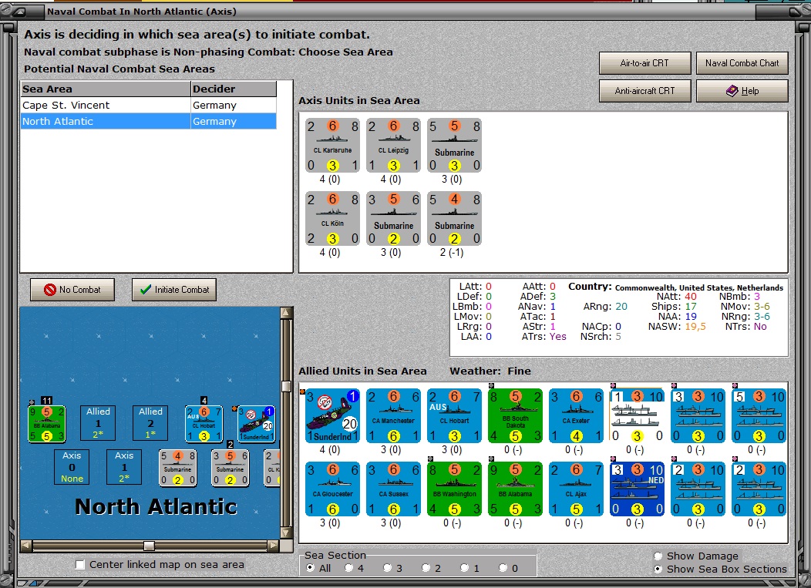Screen dimensions: 811x588
Task: Click the Sea Area column header
Action: tap(106, 89)
